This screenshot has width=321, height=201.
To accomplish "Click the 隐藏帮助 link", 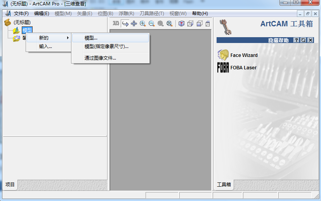I will 278,40.
